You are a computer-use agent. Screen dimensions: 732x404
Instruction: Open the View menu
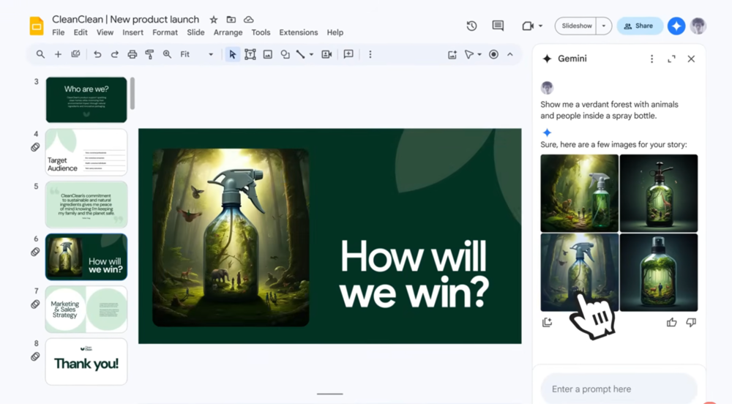[105, 32]
